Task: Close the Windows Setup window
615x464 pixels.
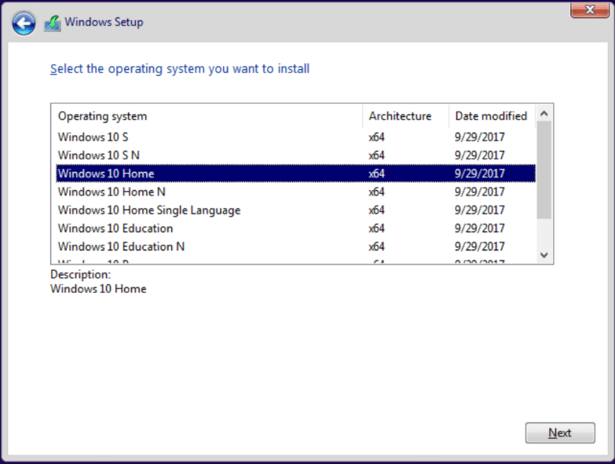Action: click(x=593, y=9)
